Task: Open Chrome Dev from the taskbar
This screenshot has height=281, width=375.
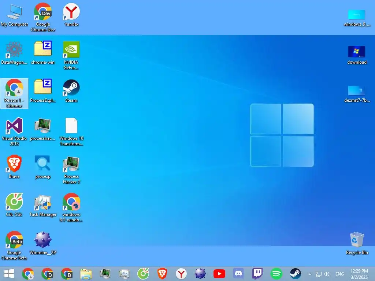Action: 47,274
